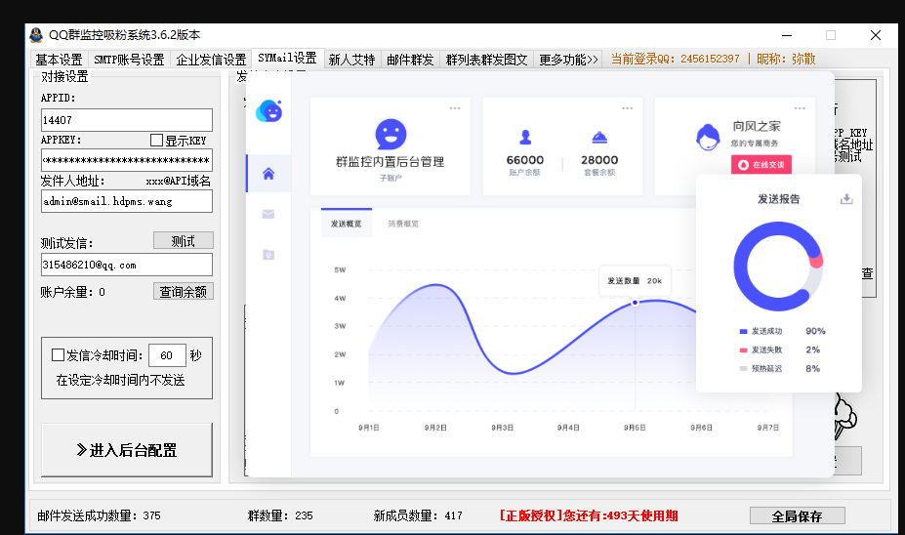Click the 9月1日 axis label

369,428
